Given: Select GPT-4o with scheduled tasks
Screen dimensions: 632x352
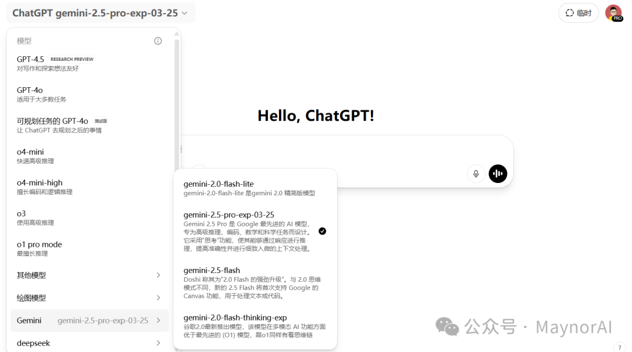Looking at the screenshot, I should point(90,125).
